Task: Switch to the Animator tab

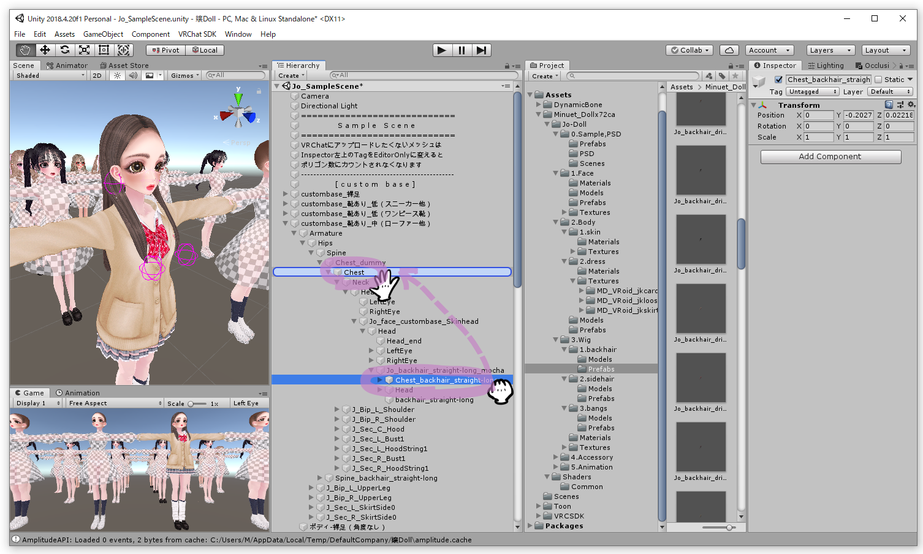Action: click(67, 66)
